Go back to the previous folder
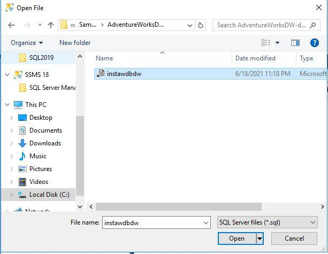This screenshot has height=254, width=328. coord(11,25)
